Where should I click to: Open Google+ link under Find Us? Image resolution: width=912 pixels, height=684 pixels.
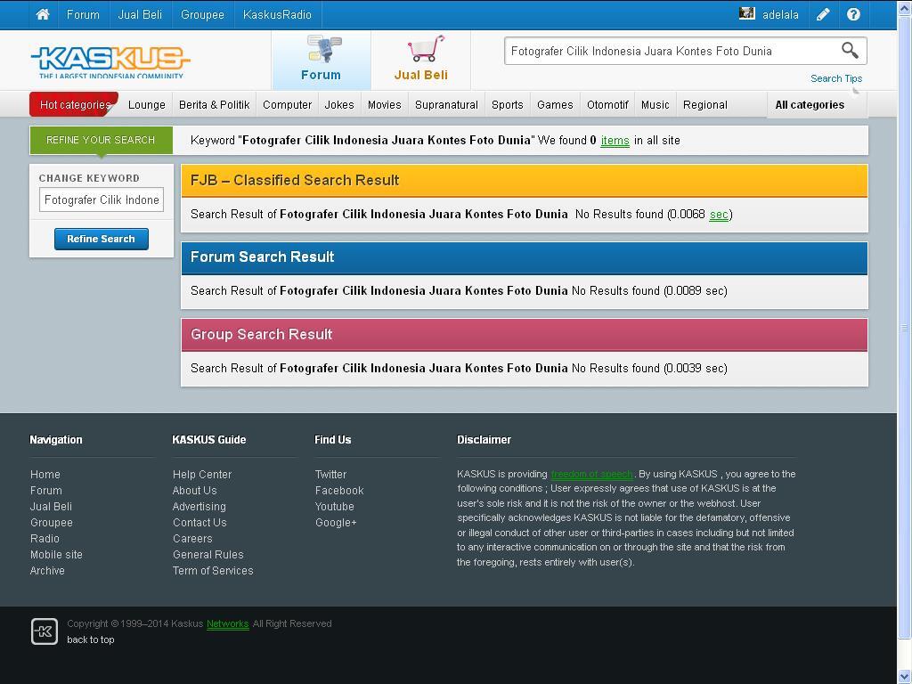pos(336,522)
